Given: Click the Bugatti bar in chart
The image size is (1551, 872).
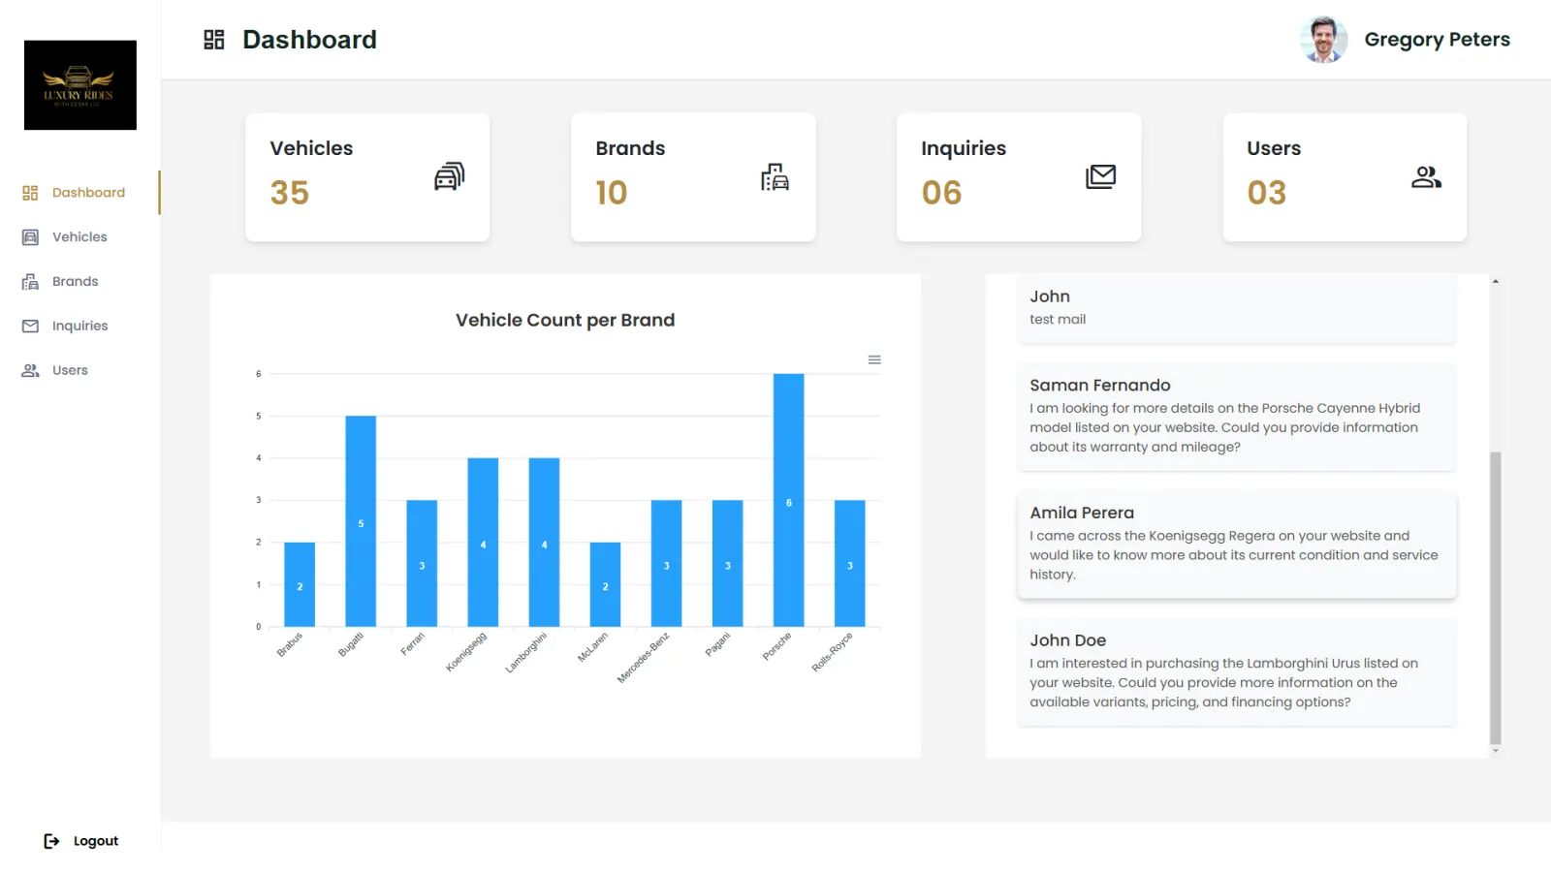Looking at the screenshot, I should click(361, 521).
